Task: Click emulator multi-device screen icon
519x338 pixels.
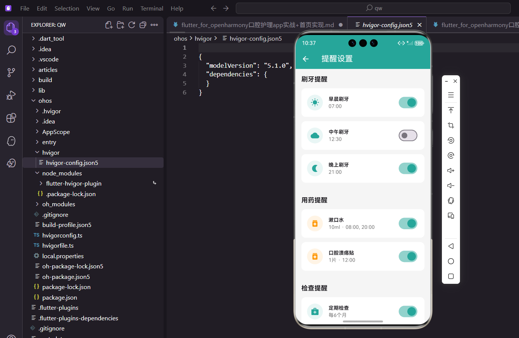Action: pyautogui.click(x=451, y=216)
